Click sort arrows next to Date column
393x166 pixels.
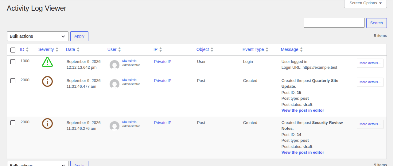(78, 49)
